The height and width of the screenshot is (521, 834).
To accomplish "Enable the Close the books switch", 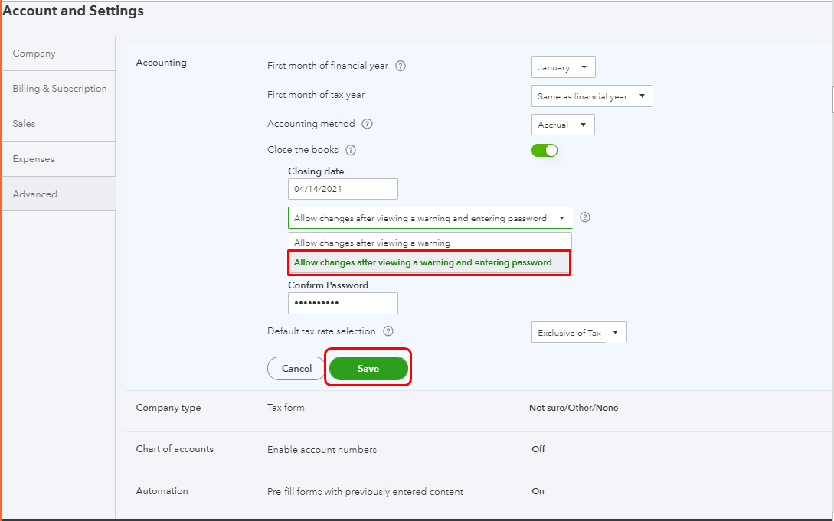I will [545, 150].
